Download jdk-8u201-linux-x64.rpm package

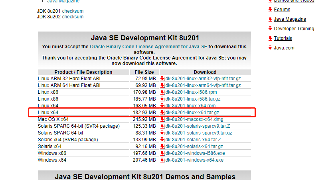[190, 106]
